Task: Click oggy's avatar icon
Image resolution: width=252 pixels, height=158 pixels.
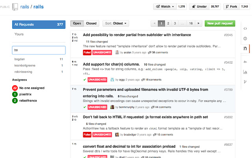Action: tap(112, 80)
